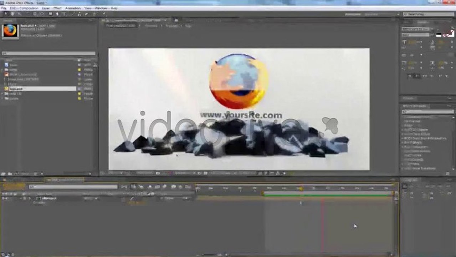This screenshot has width=456, height=257.
Task: Click the Firefox logo thumbnail in Project panel
Action: 10,31
